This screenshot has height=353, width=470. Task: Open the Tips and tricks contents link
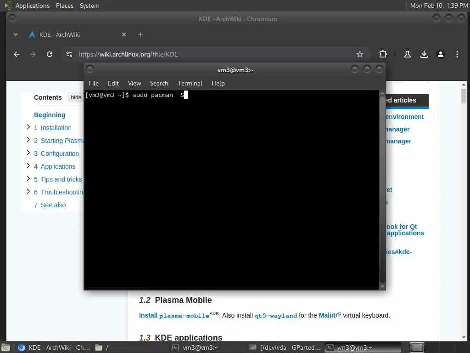(x=58, y=179)
